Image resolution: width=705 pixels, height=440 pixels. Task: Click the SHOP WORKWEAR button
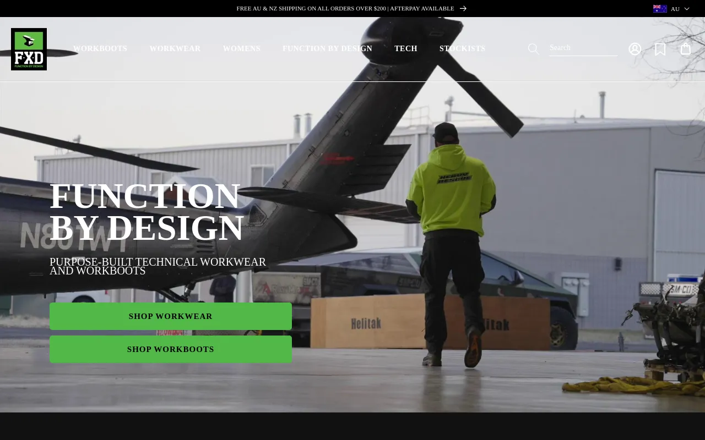[171, 316]
